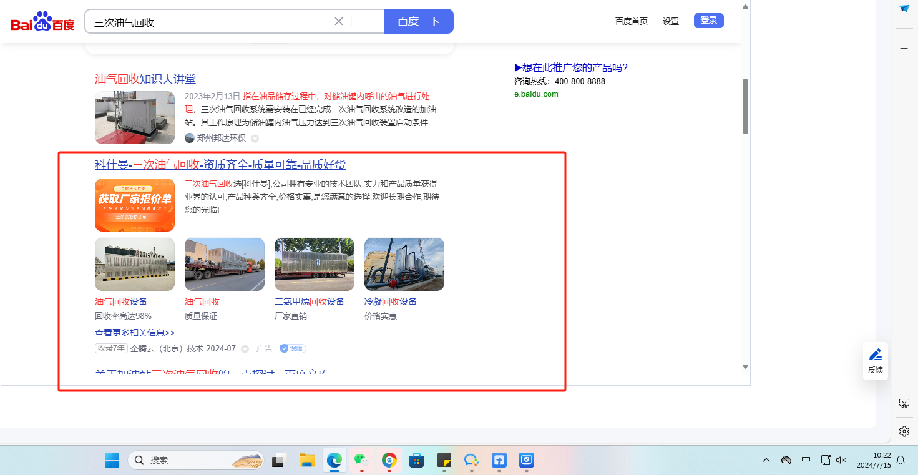Click the Baidu logo
This screenshot has height=475, width=918.
(x=42, y=22)
